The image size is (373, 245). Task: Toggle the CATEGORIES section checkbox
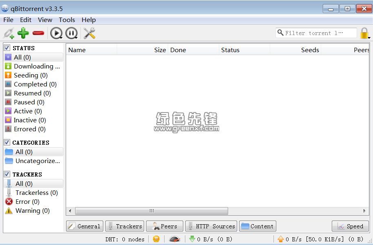[x=7, y=142]
